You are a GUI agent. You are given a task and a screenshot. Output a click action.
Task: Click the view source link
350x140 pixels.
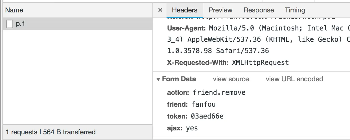[231, 79]
